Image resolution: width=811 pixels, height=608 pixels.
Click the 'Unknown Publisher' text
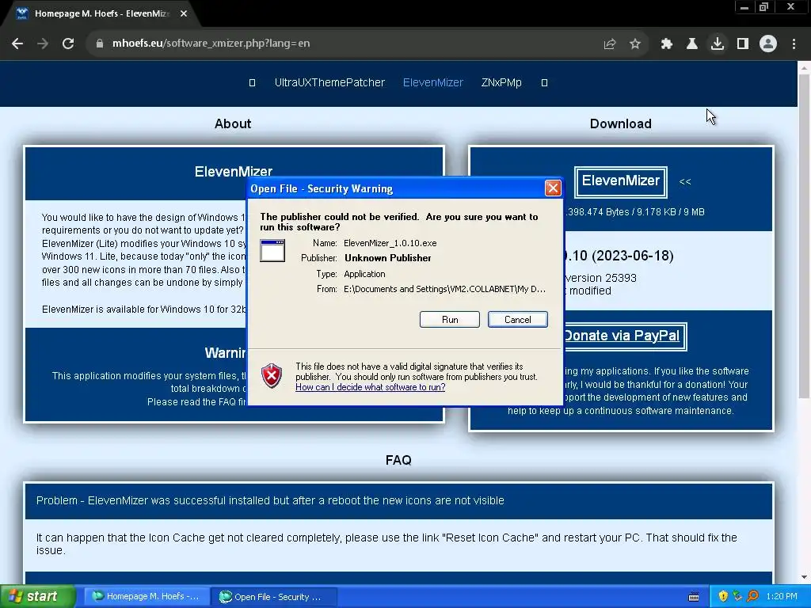(x=388, y=258)
